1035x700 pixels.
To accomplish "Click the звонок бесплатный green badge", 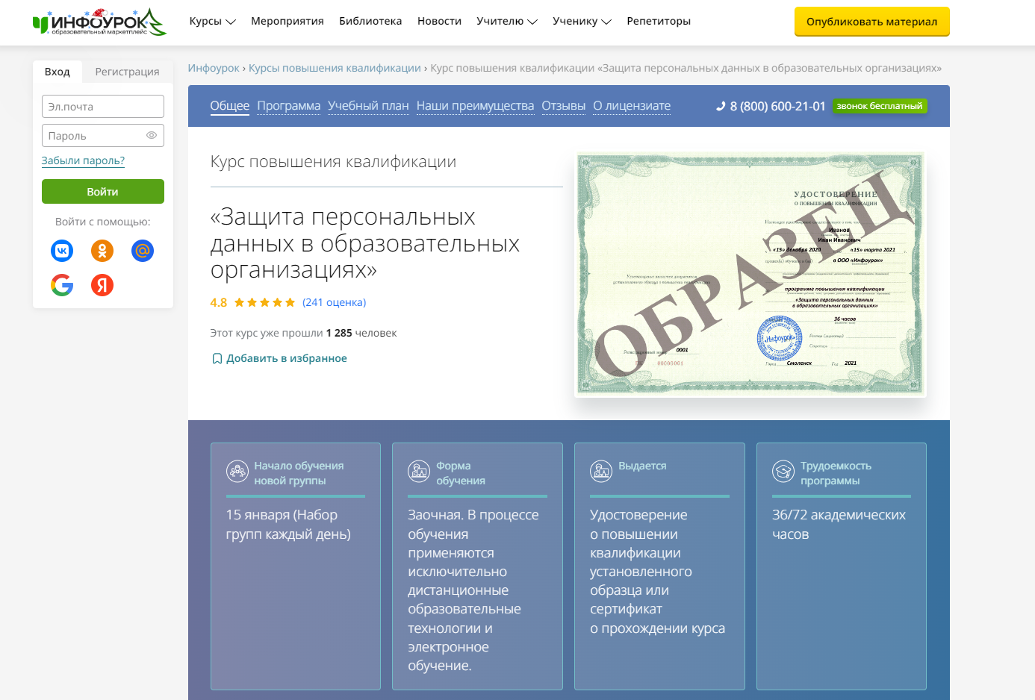I will [x=880, y=106].
